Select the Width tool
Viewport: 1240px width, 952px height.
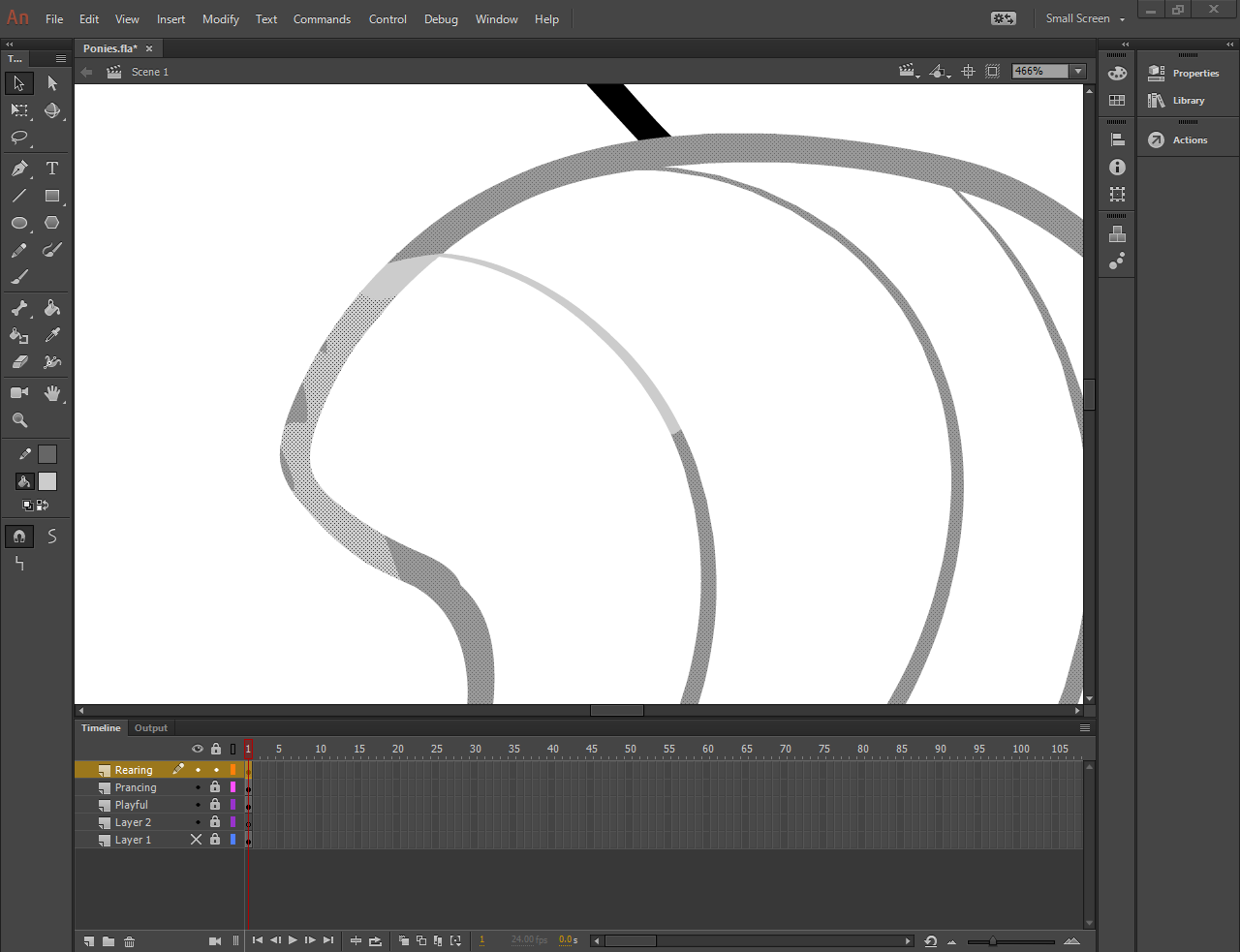[x=52, y=362]
